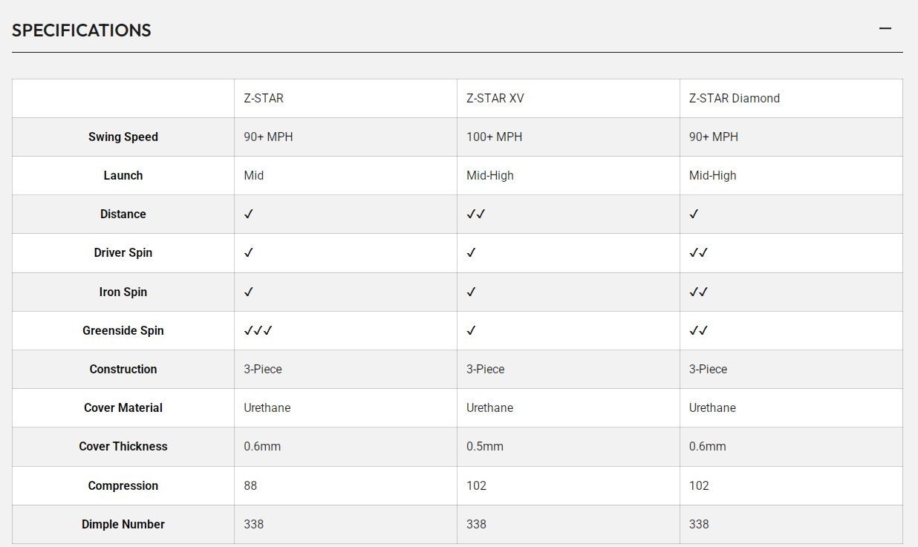918x547 pixels.
Task: Click the Compression row label
Action: click(123, 485)
